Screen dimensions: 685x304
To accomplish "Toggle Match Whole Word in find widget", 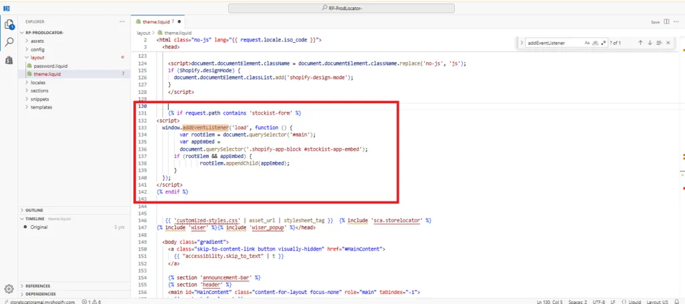I will tap(595, 43).
